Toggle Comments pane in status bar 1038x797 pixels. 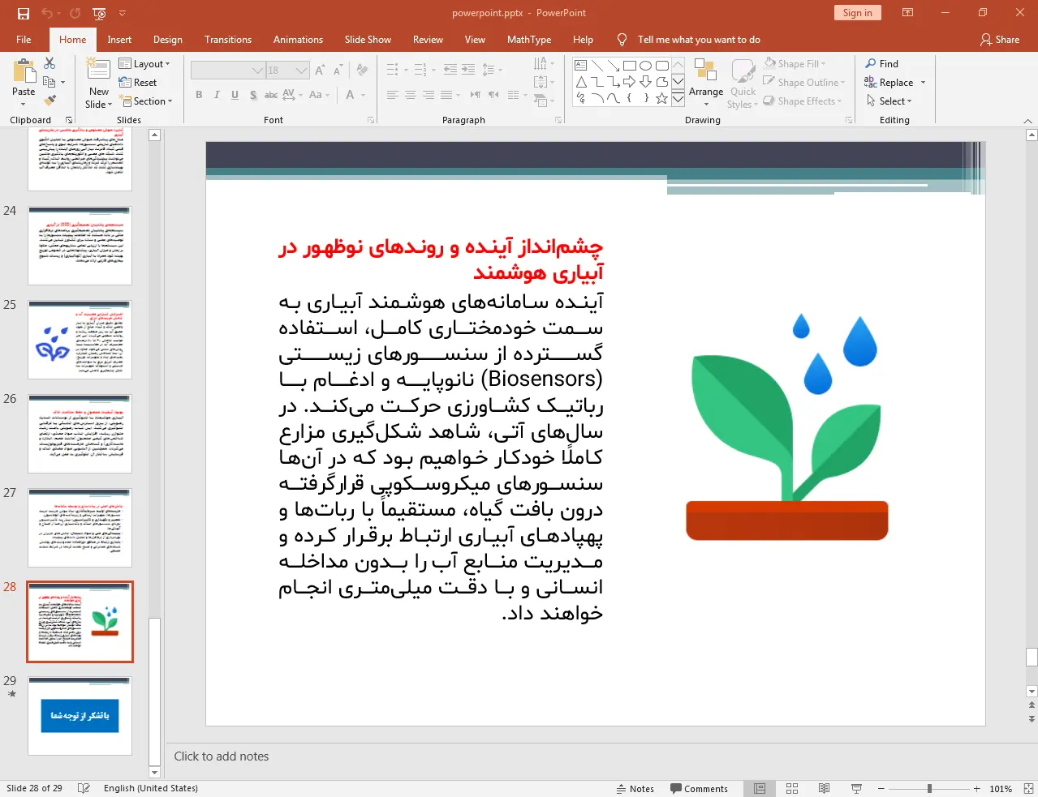point(699,788)
